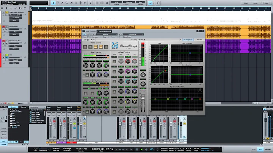Toggle the Loop button in transport
Viewport: 273px width, 153px height.
tap(152, 149)
